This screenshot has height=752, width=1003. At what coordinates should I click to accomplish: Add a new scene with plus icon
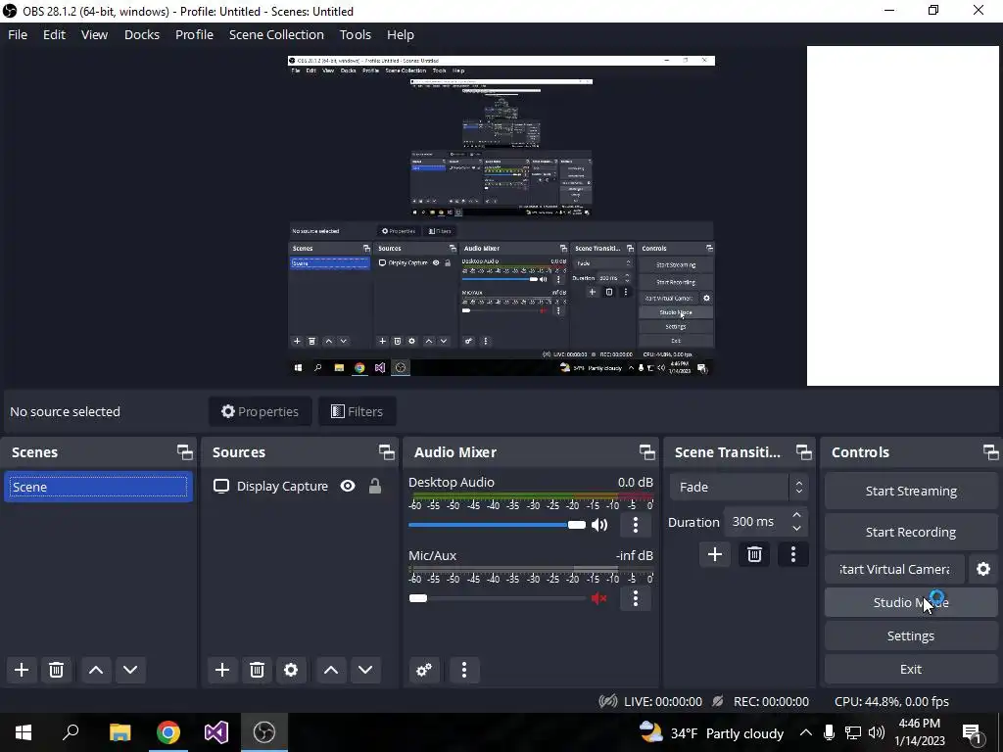(22, 670)
